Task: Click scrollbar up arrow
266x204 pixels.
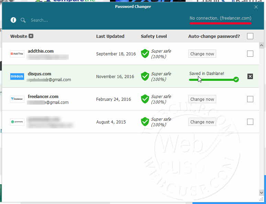Action: pyautogui.click(x=262, y=45)
